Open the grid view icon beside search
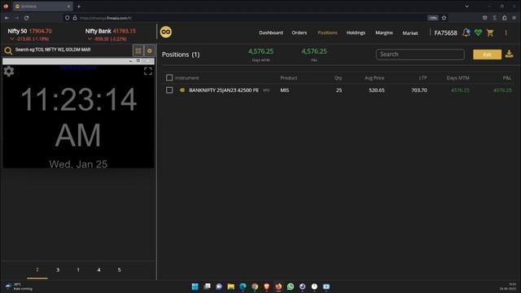 [x=138, y=50]
